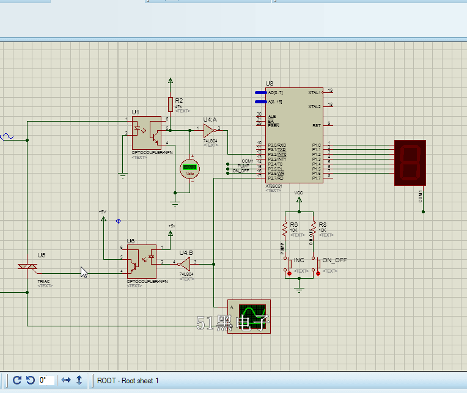This screenshot has width=467, height=393.
Task: Select the ground terminal below the voltmeter
Action: click(175, 204)
